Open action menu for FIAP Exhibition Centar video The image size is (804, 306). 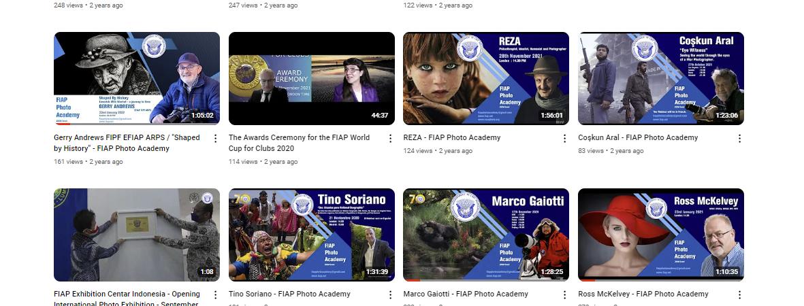[215, 294]
